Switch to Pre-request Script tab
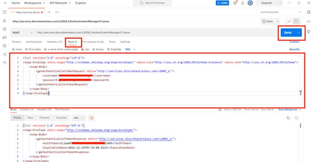 pos(93,42)
